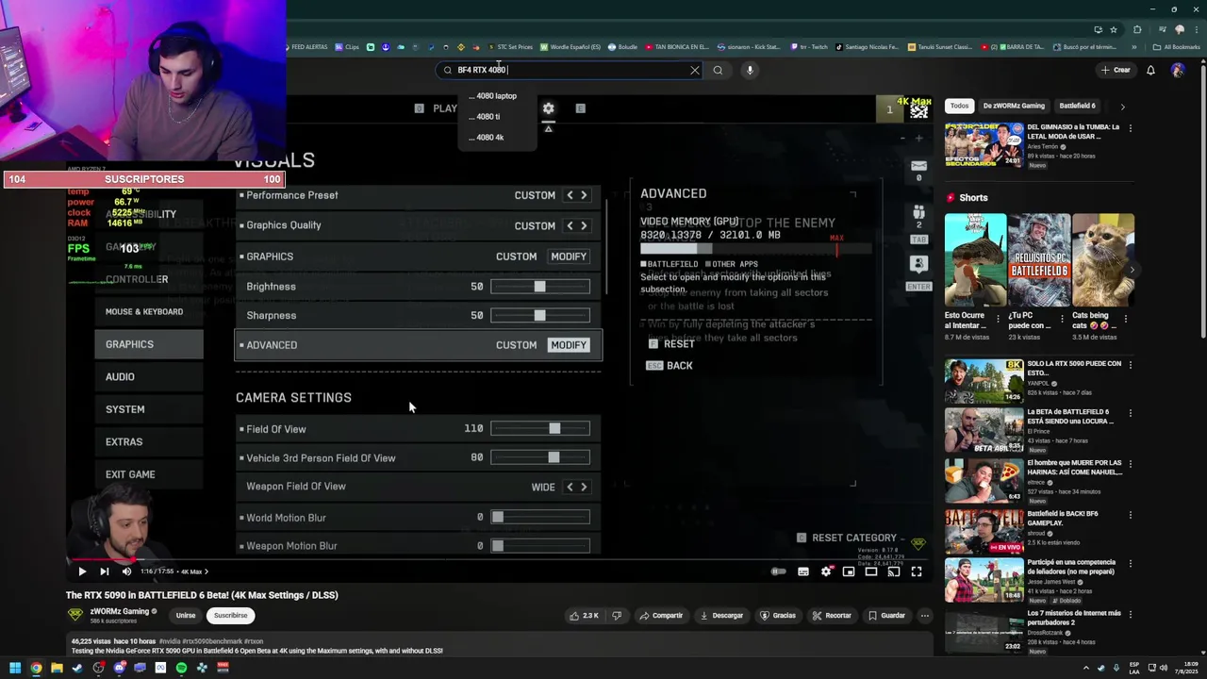Open zWORMz Gaming channel avatar
The image size is (1207, 679).
[74, 615]
